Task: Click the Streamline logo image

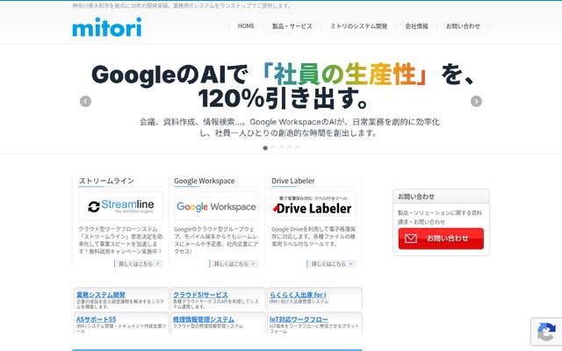Action: tap(121, 206)
